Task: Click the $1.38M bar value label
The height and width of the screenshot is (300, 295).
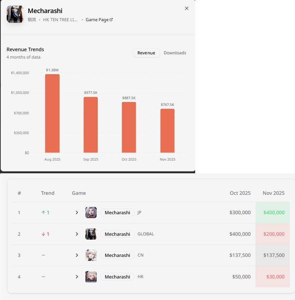Action: 52,70
